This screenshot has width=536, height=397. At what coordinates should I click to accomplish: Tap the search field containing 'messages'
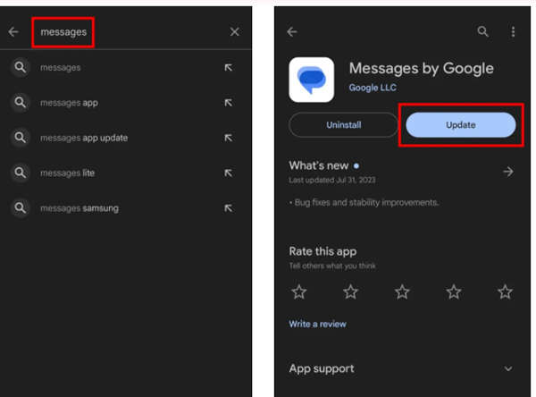(63, 32)
